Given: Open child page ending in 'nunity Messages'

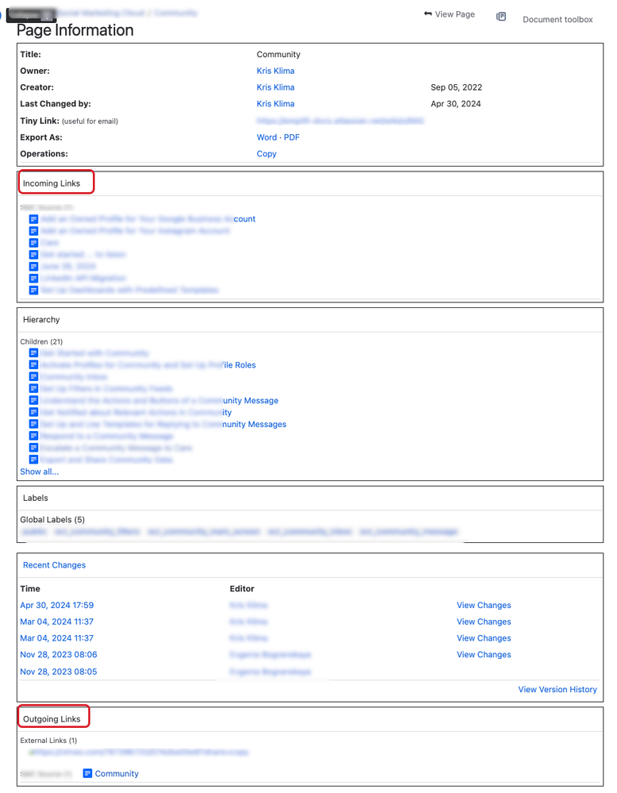Looking at the screenshot, I should pyautogui.click(x=163, y=424).
